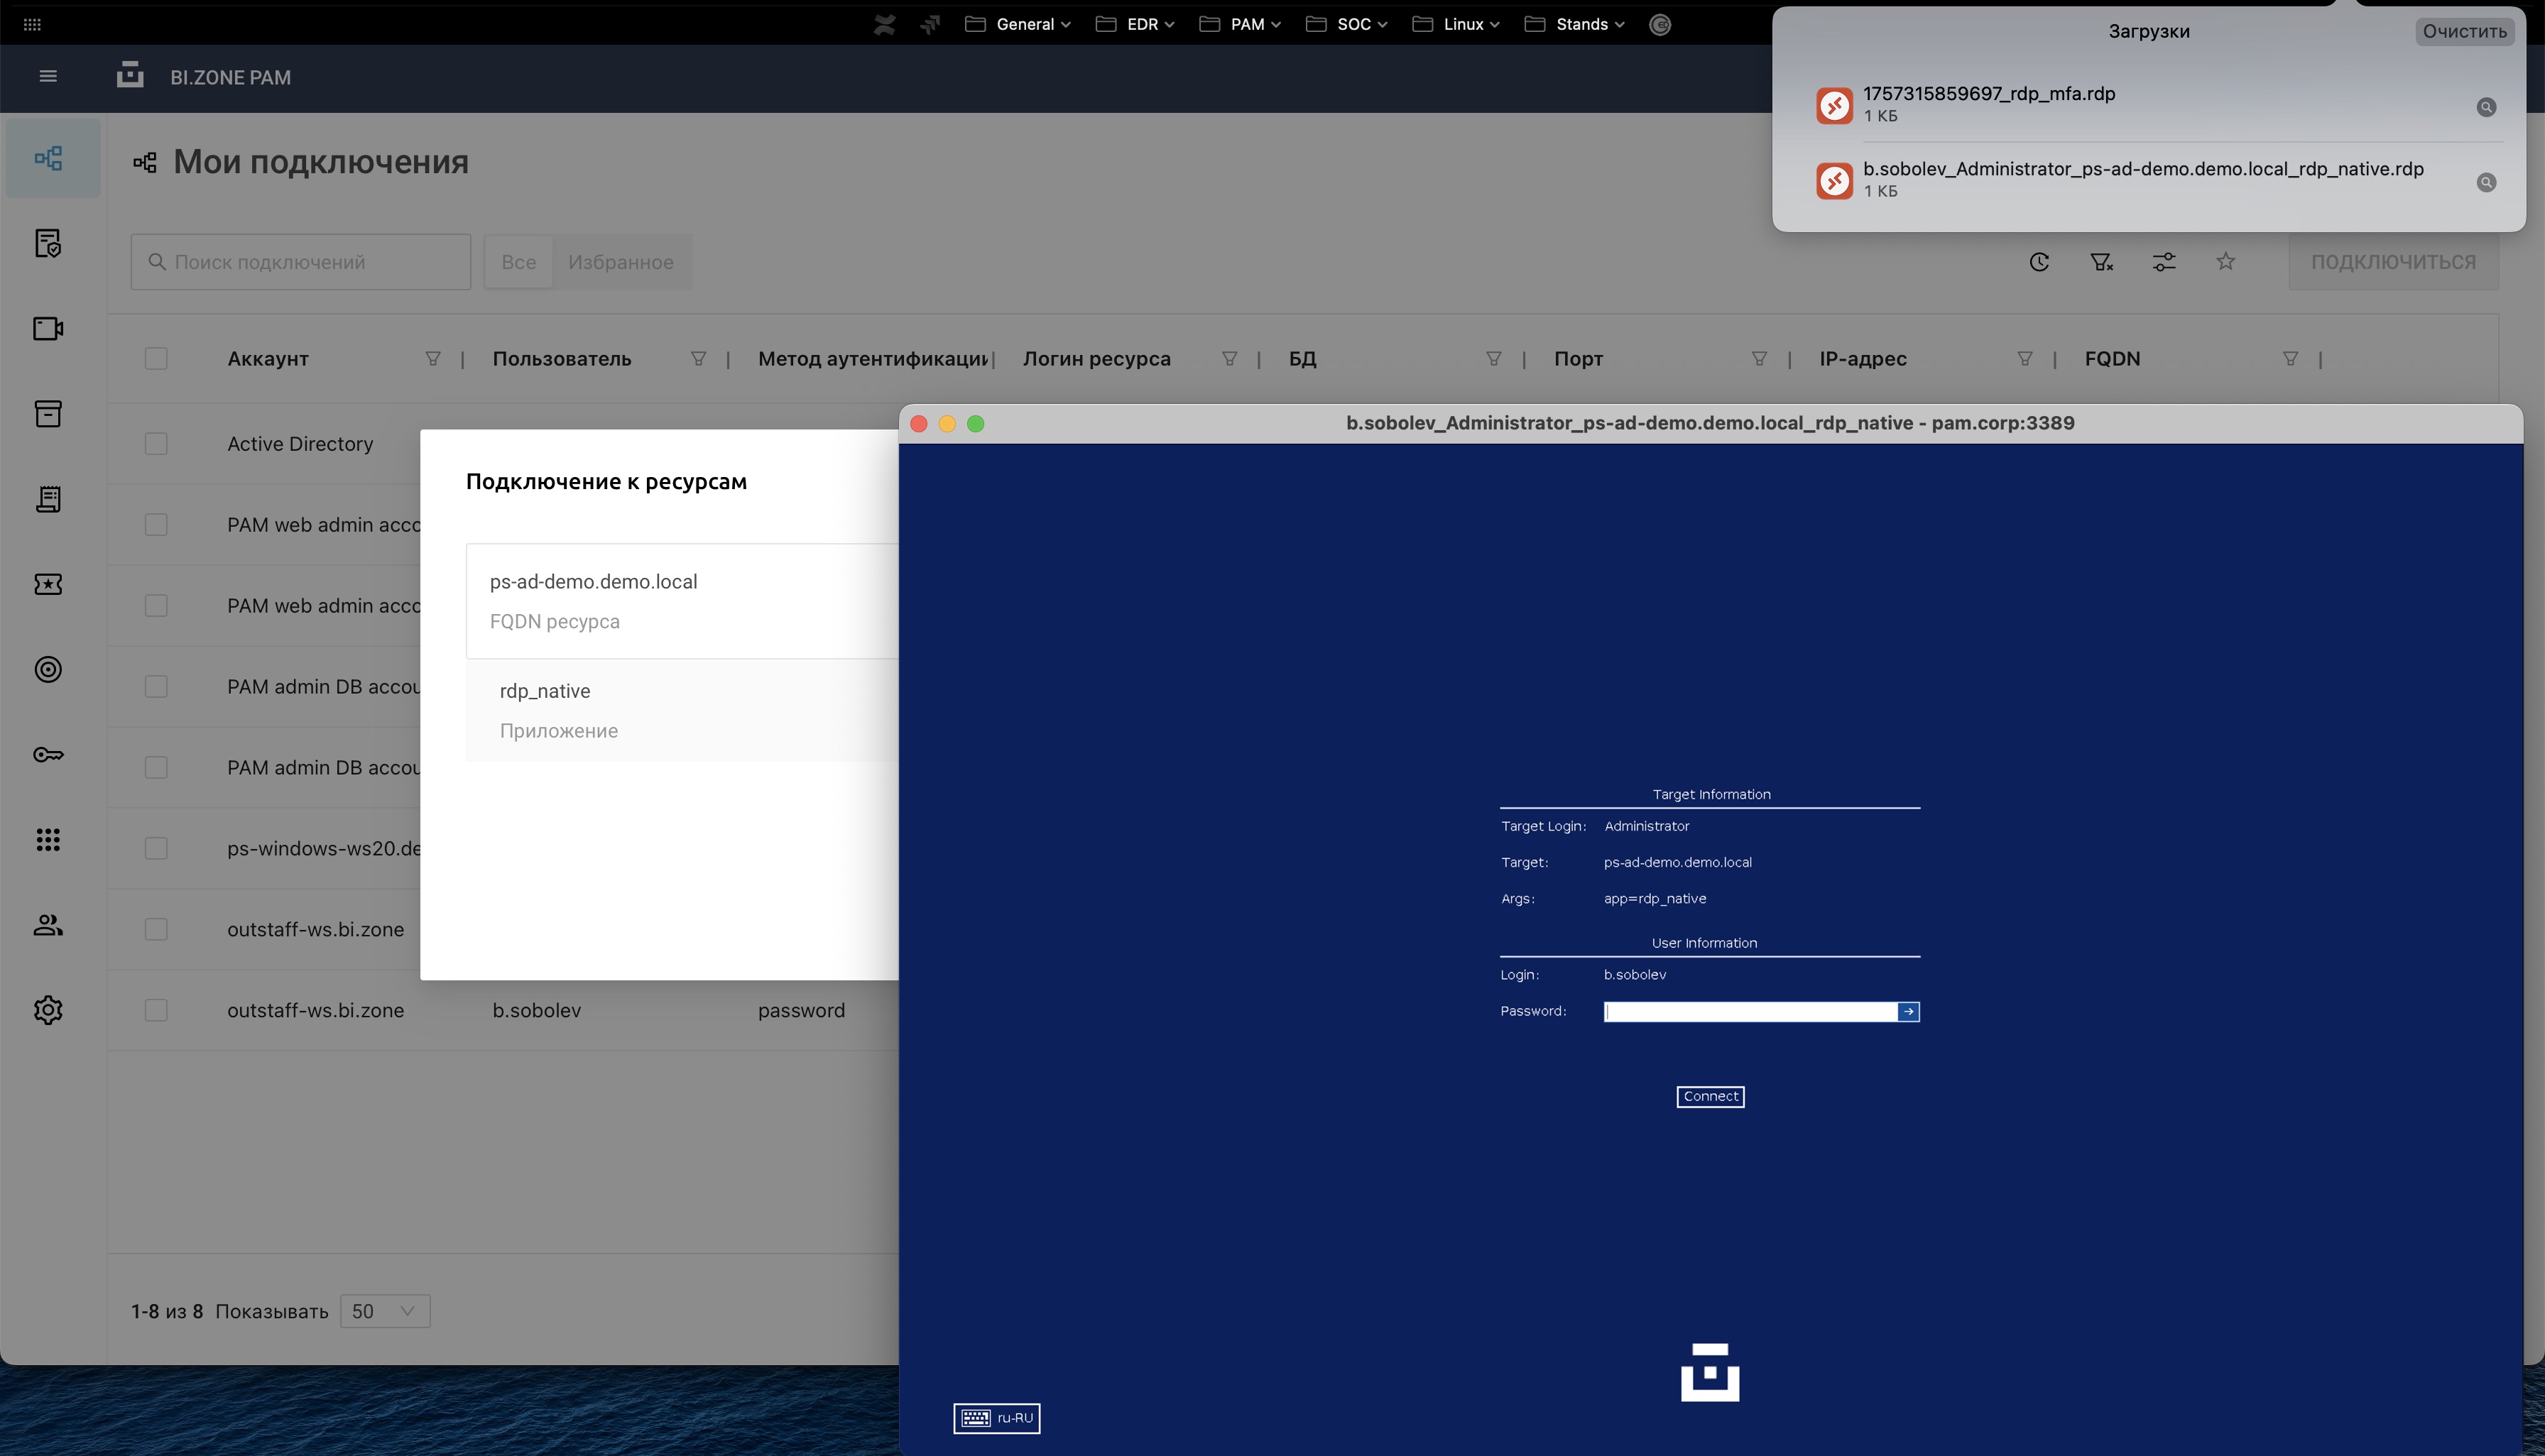Open the rows-per-page 50 dropdown

click(x=384, y=1311)
